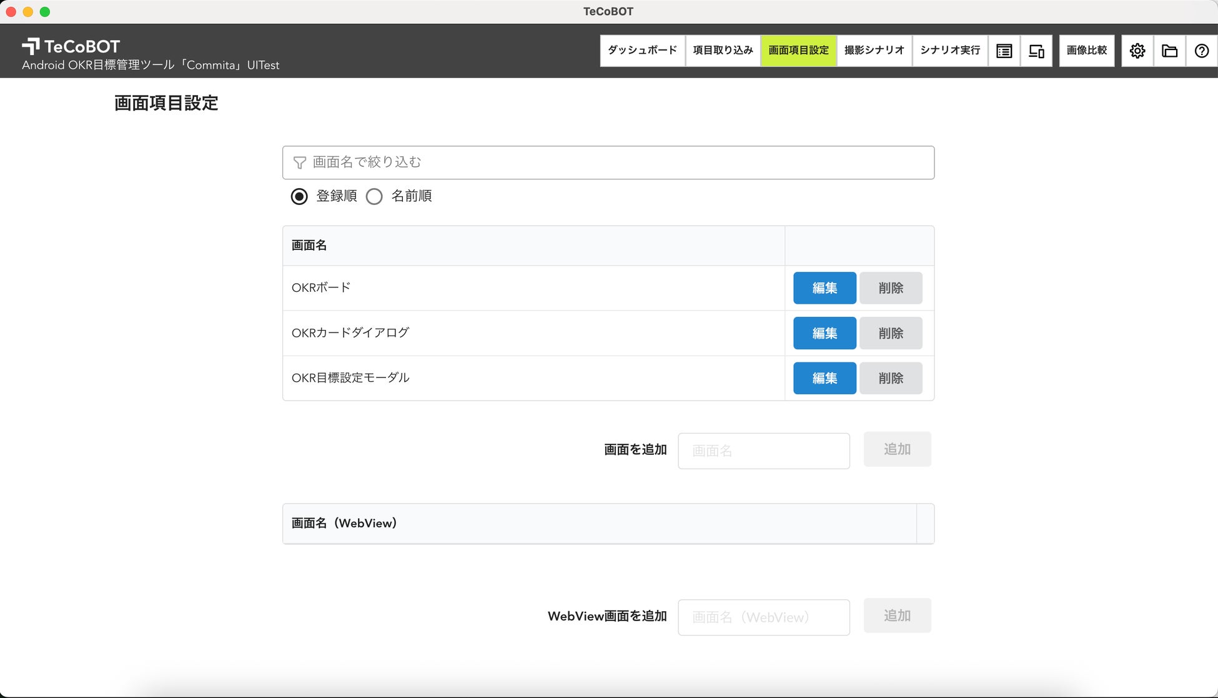Edit the OKRボード screen

824,288
